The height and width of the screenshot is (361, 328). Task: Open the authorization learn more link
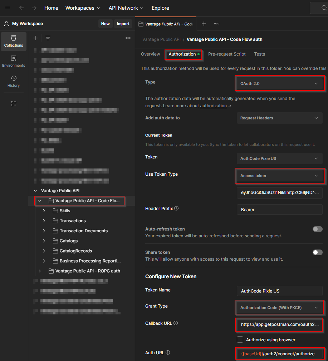[214, 106]
